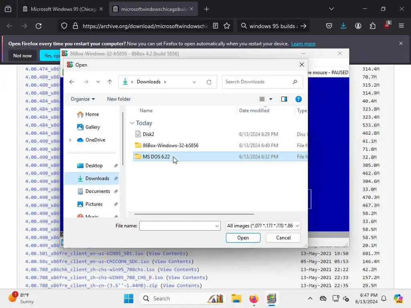Screen dimensions: 411x308
Task: Click the Open button
Action: 243,238
